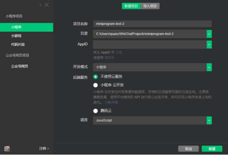Click the 取消 button
Image resolution: width=228 pixels, height=155 pixels.
[x=188, y=149]
